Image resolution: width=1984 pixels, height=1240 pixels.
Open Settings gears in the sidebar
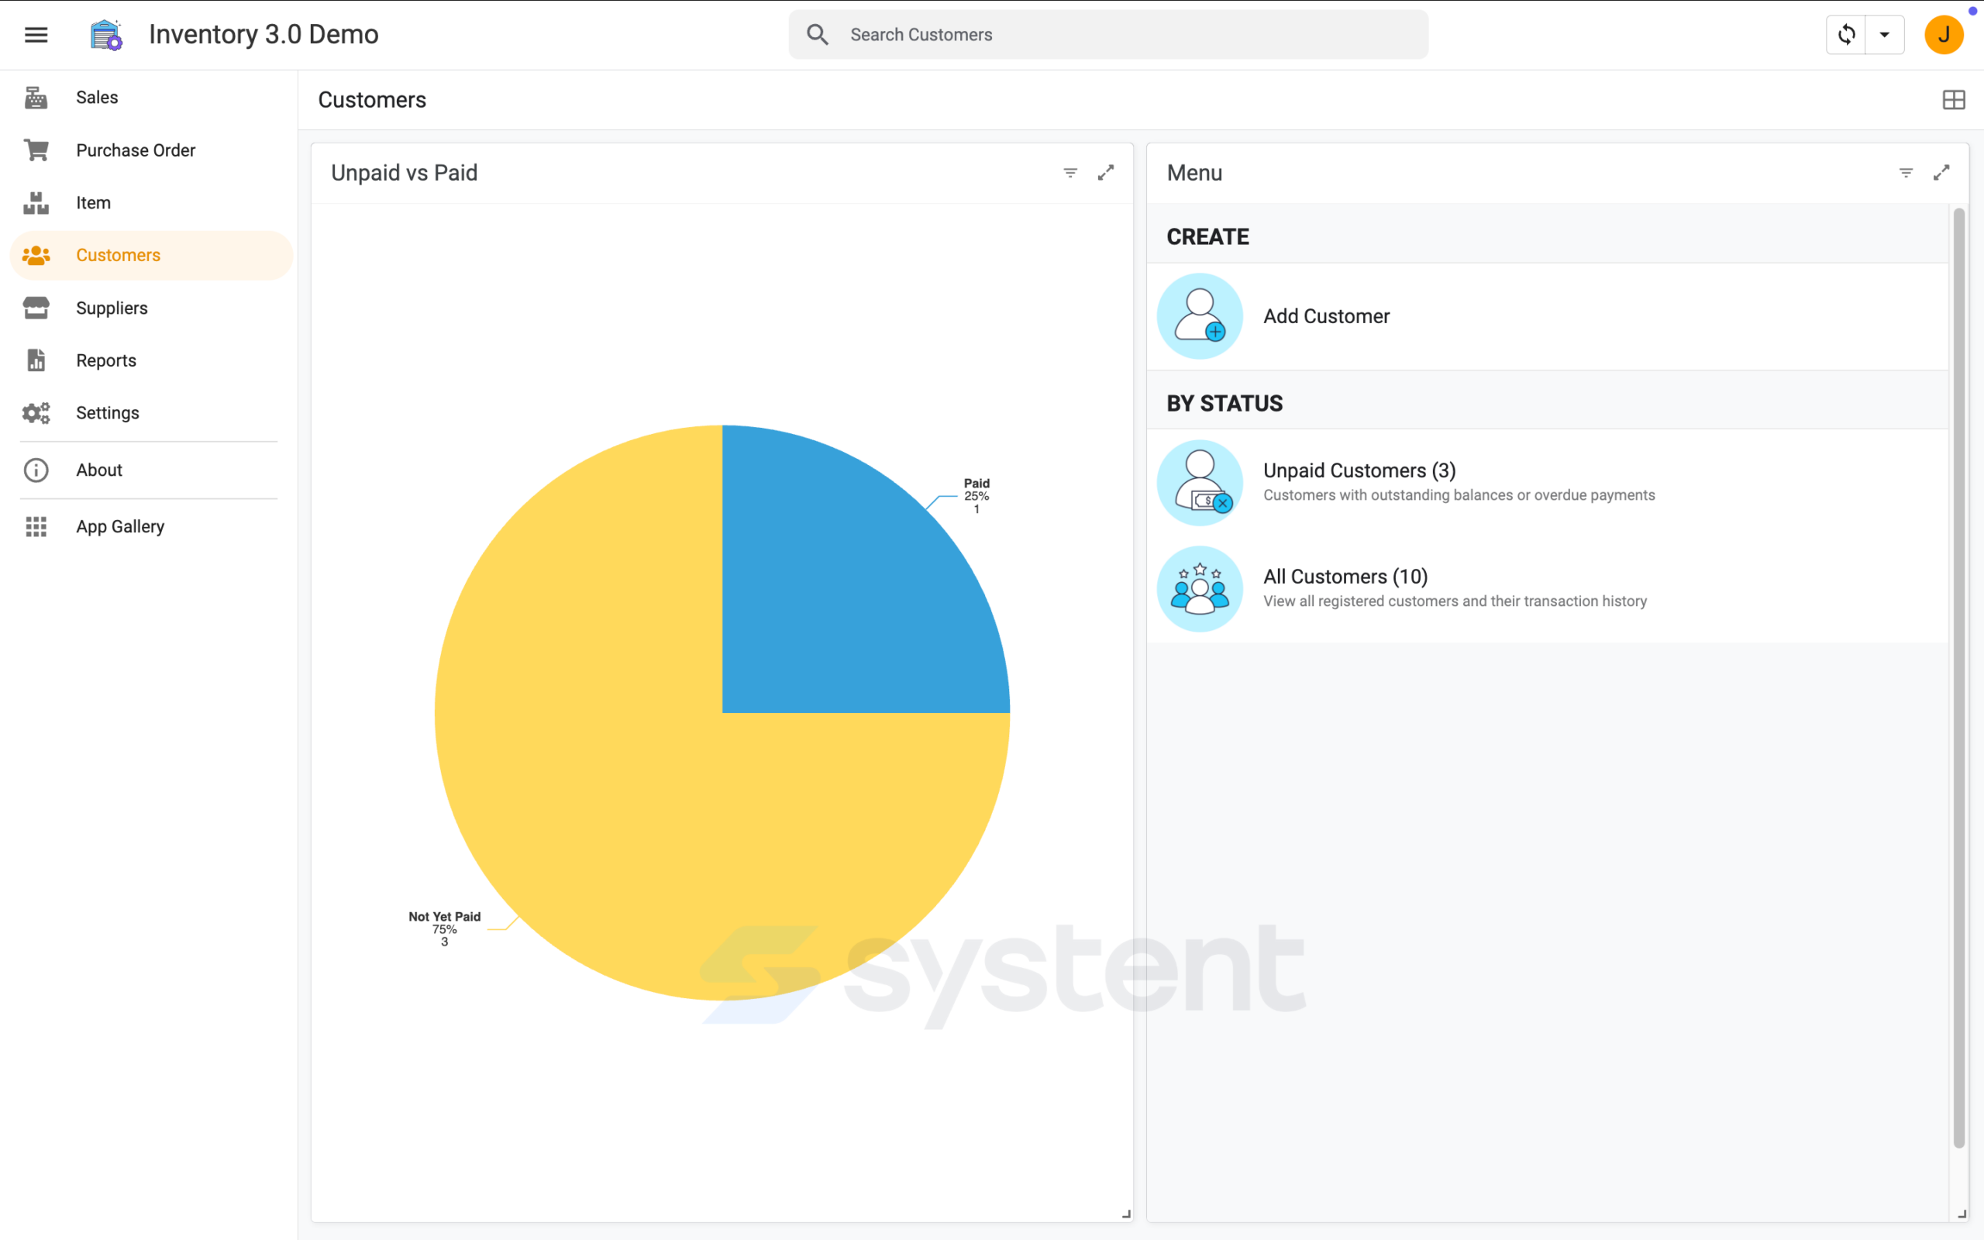[36, 412]
